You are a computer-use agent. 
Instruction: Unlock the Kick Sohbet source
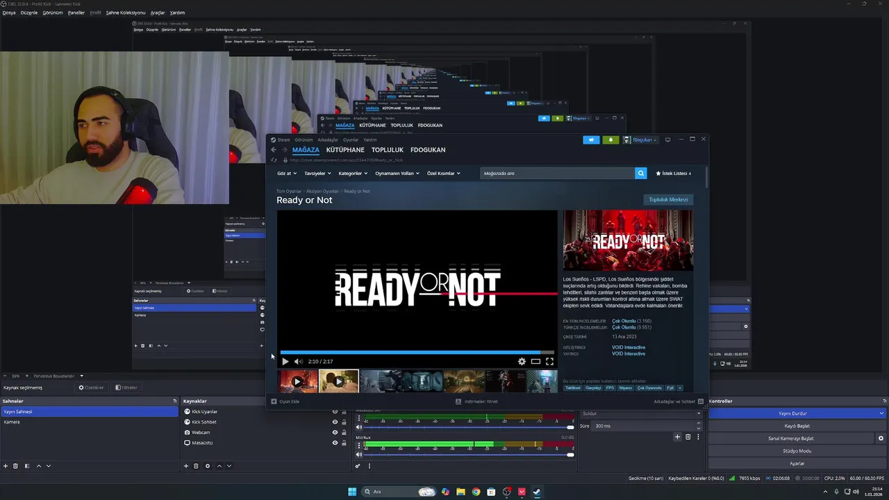(x=344, y=422)
